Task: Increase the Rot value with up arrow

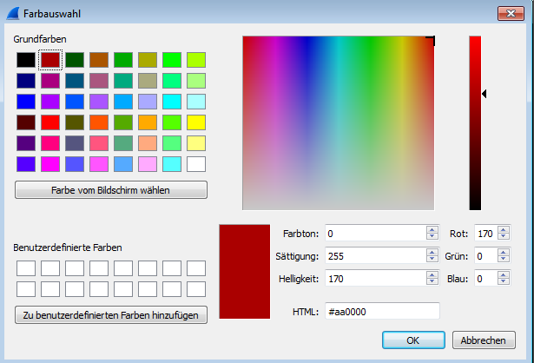Action: tap(502, 230)
